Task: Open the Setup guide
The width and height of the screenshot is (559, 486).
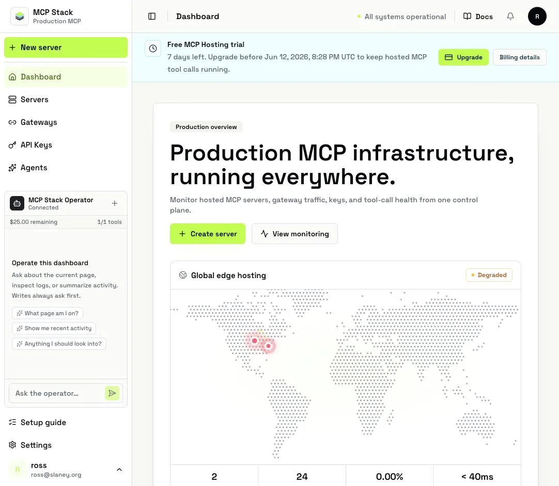Action: click(x=66, y=422)
